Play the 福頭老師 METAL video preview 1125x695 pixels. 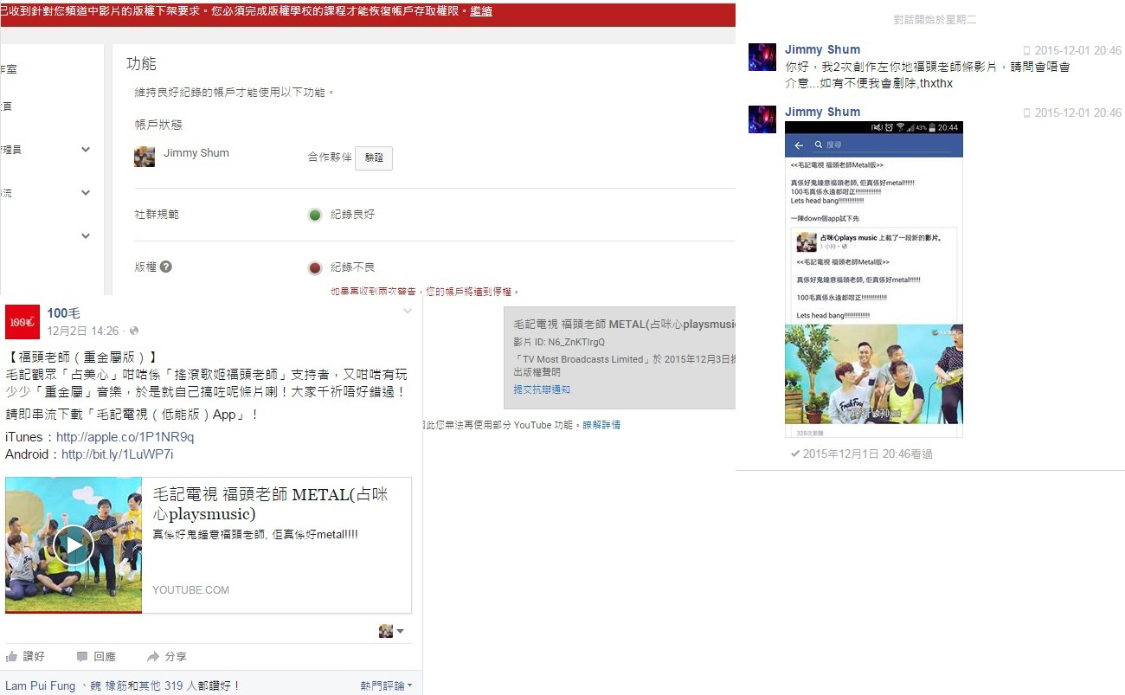coord(73,545)
